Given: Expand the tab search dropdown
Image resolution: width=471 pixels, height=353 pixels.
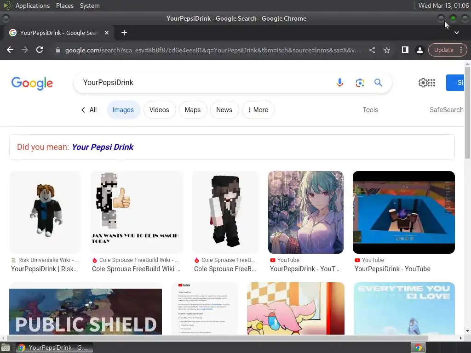Looking at the screenshot, I should 457,33.
